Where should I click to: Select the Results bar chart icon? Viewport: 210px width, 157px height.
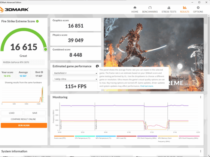[185, 7]
